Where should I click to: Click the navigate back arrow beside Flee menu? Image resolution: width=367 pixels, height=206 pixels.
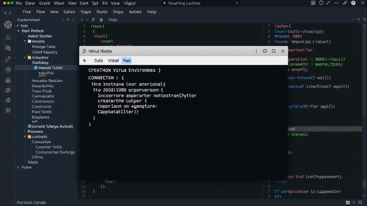tap(5, 13)
